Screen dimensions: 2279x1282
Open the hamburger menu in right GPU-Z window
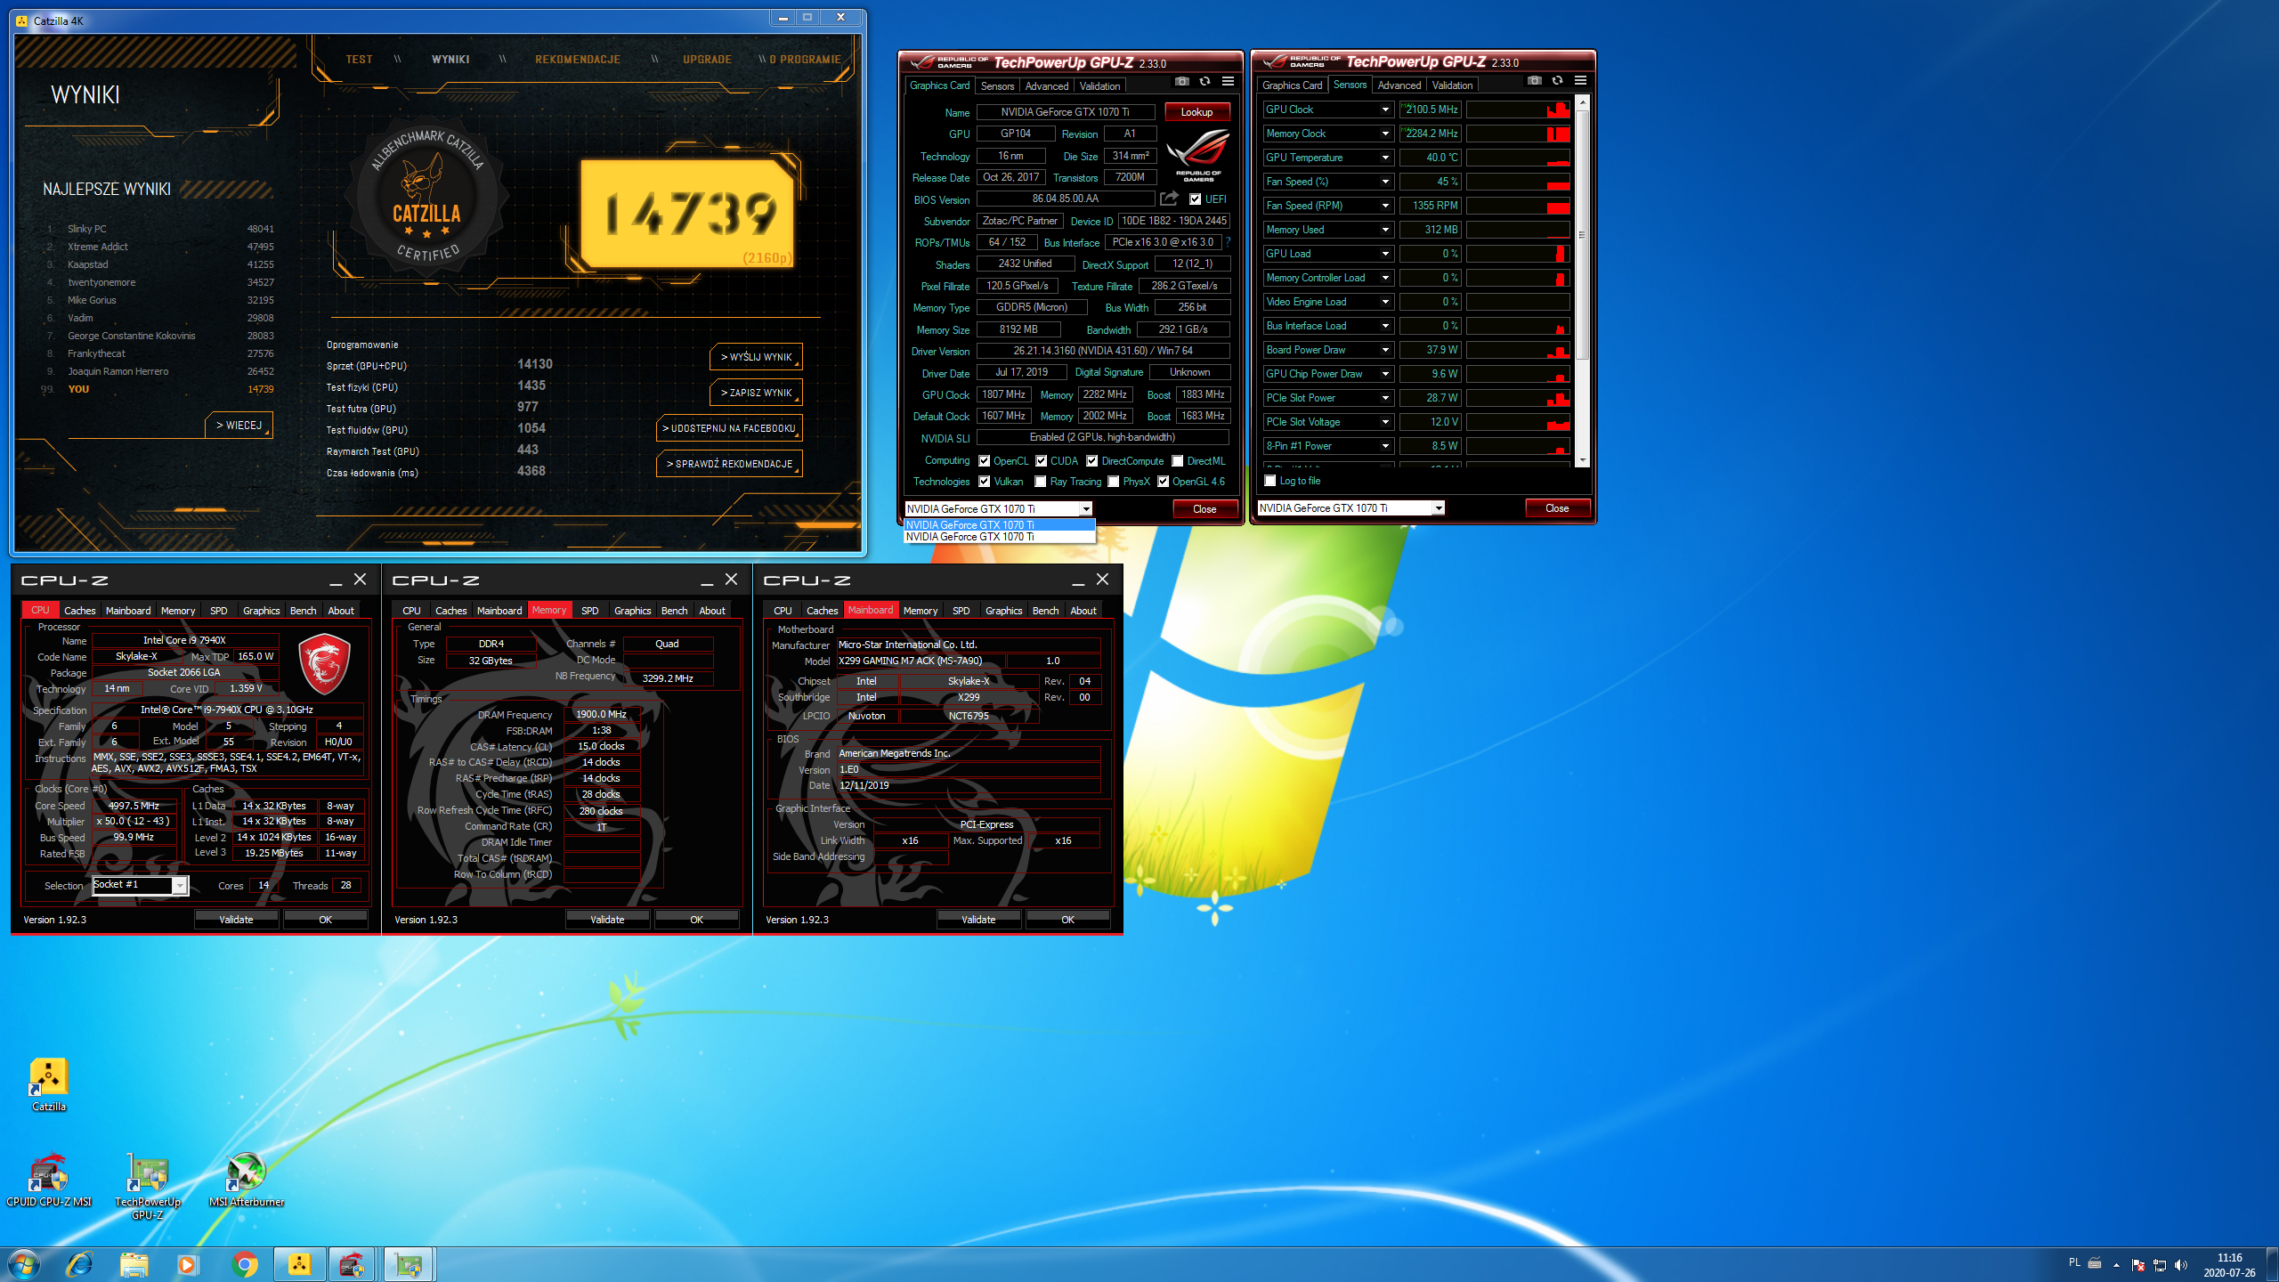1580,80
